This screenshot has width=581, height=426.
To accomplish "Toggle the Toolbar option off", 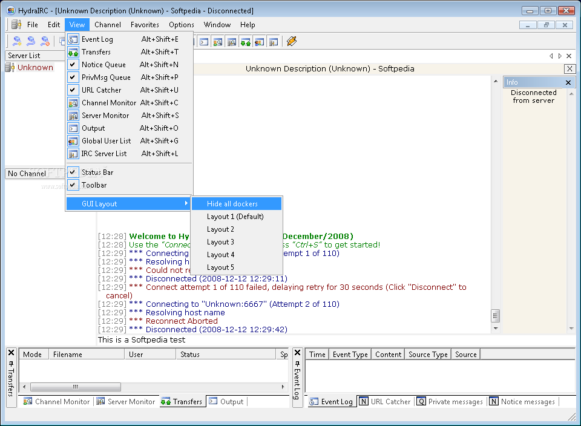I will [130, 185].
